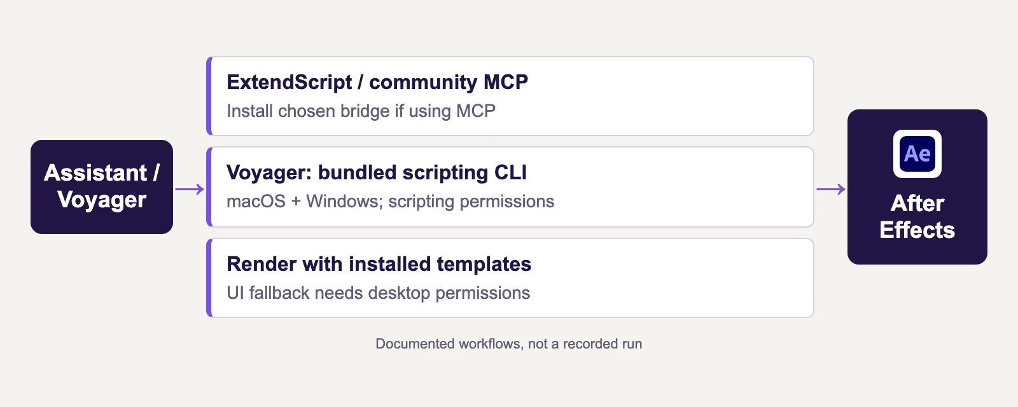Click the Render with installed templates card
1018x407 pixels.
tap(510, 278)
